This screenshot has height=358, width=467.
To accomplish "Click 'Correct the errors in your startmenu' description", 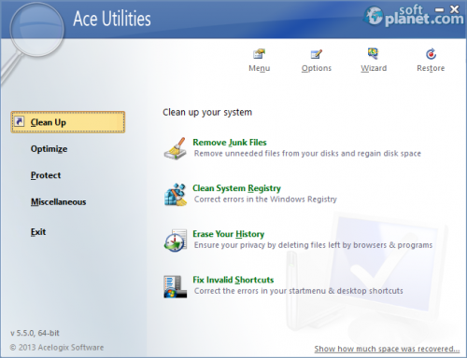I will pyautogui.click(x=299, y=291).
